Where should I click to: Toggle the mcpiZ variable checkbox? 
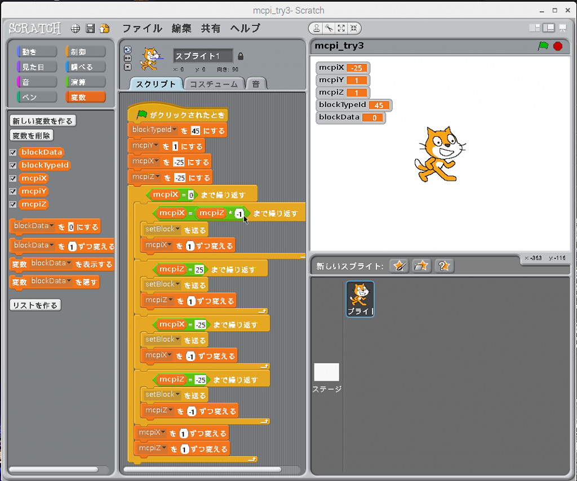(x=13, y=204)
